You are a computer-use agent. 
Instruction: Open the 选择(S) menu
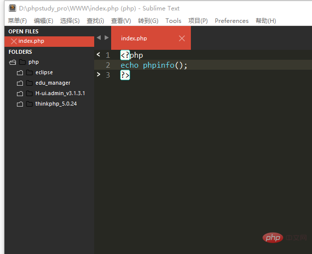pyautogui.click(x=70, y=21)
